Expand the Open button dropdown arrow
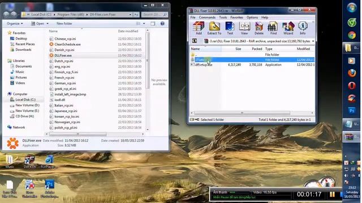Screen dimensions: 362x203 click(48, 24)
